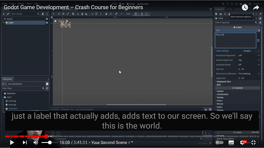Select main.gd in the FileSystem
The height and width of the screenshot is (148, 264).
(12, 105)
